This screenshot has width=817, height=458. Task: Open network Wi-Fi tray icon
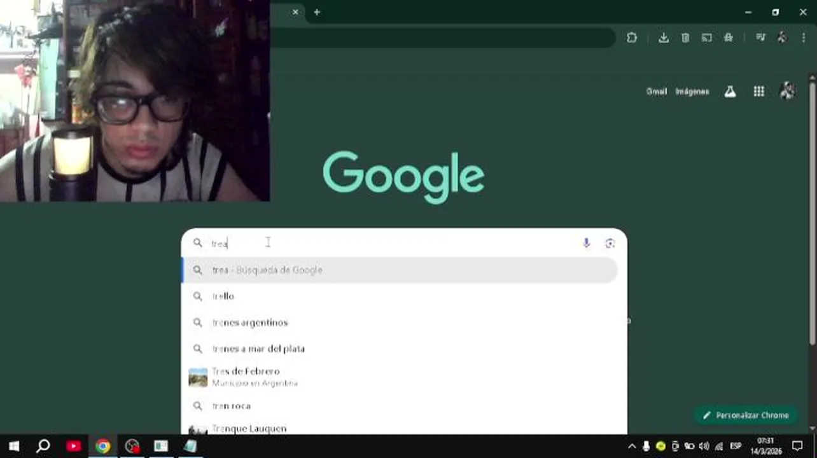(719, 446)
